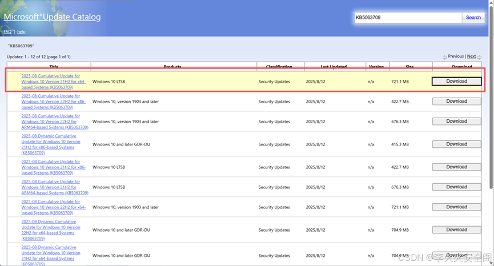Click the scrollbar down arrow
Screen dimensions: 494x266
[491, 264]
